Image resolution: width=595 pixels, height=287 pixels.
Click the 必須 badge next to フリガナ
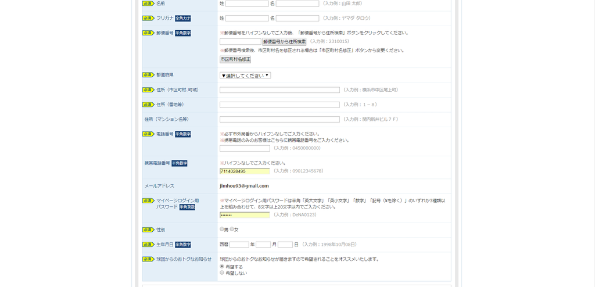point(148,18)
